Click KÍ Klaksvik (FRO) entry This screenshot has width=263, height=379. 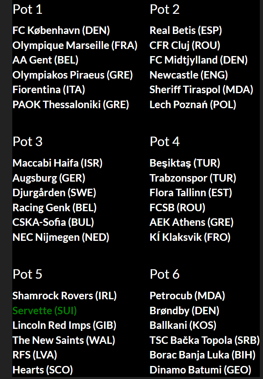[x=190, y=237]
